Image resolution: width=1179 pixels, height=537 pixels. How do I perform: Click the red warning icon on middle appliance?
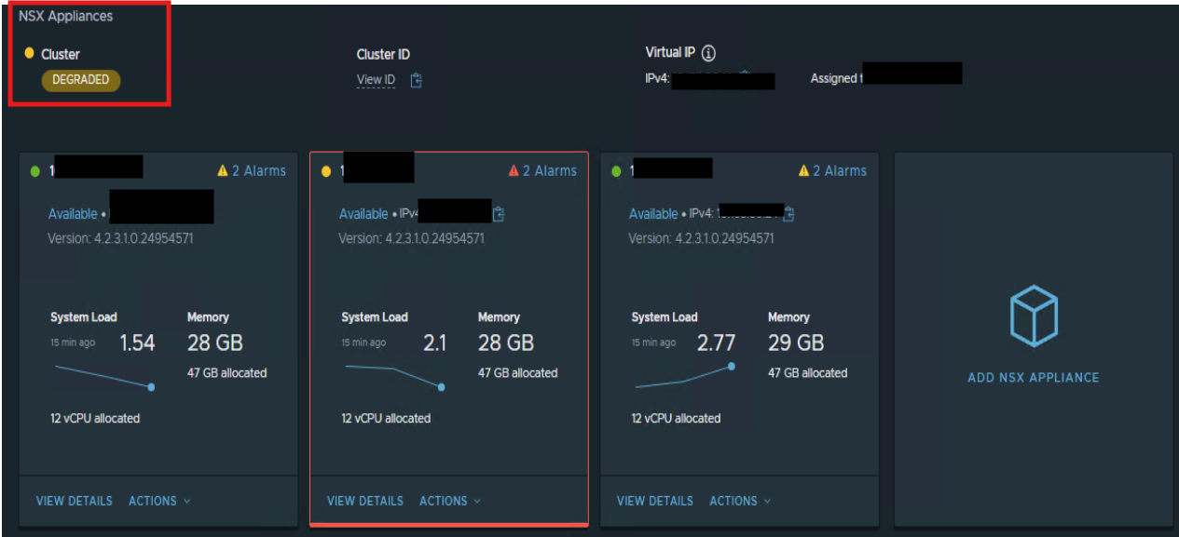pos(513,170)
